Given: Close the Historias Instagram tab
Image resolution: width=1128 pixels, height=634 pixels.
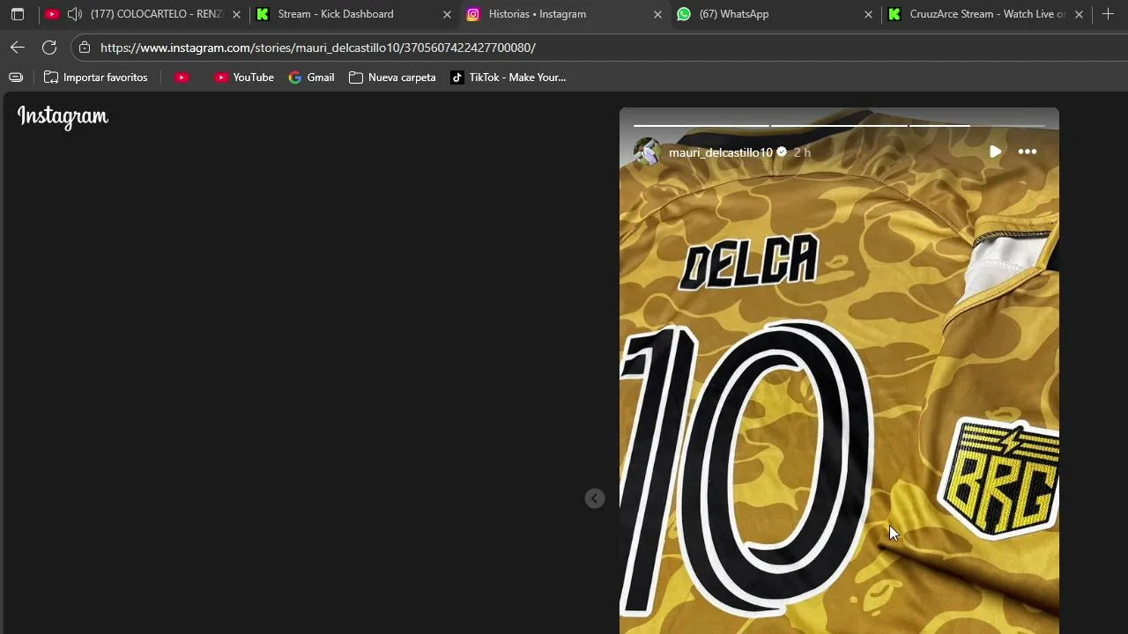Looking at the screenshot, I should pyautogui.click(x=657, y=14).
